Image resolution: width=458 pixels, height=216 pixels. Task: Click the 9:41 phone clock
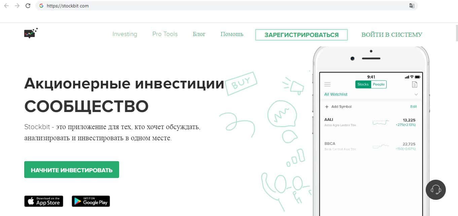point(371,77)
